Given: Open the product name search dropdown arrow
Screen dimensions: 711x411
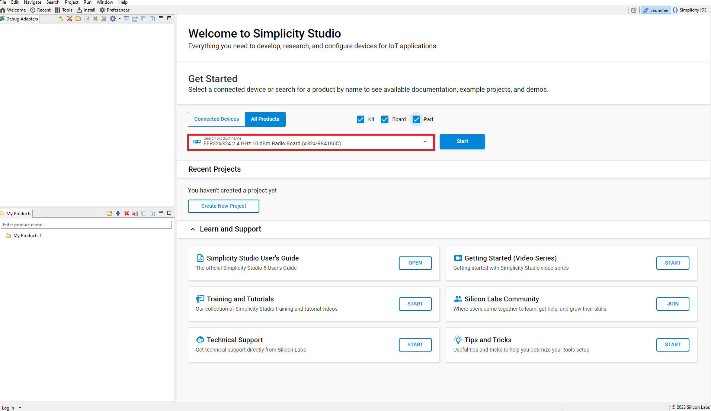Looking at the screenshot, I should coord(425,142).
